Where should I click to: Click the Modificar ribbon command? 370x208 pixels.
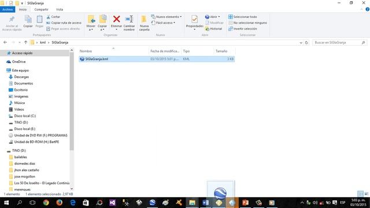point(214,23)
